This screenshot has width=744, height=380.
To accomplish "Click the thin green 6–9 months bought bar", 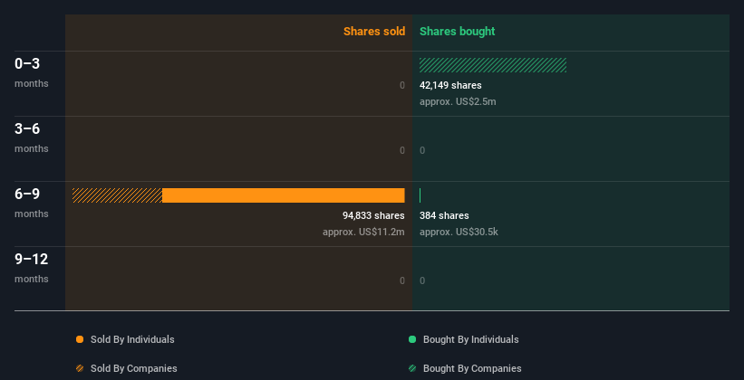I will [x=420, y=195].
